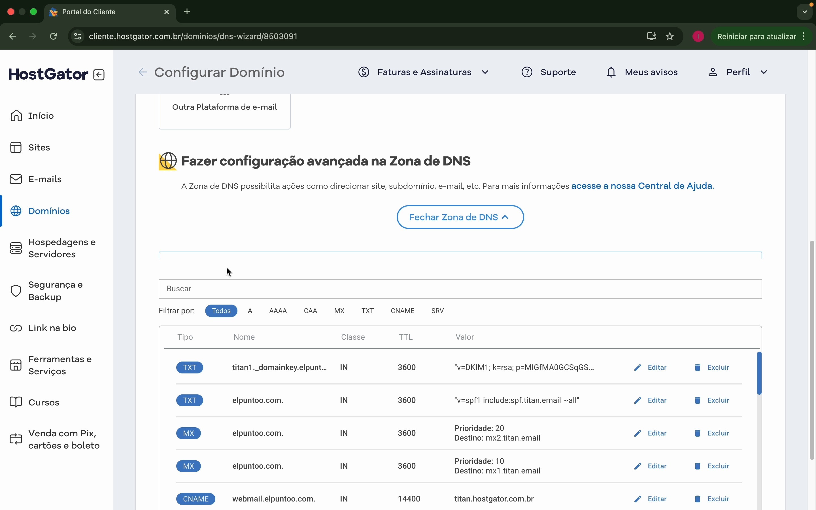Select the Todos filter chip
Viewport: 816px width, 510px height.
(x=221, y=311)
